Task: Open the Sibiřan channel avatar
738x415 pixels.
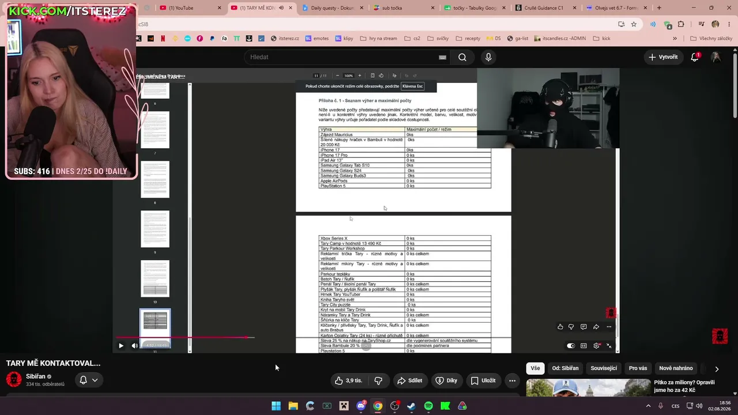Action: [x=14, y=379]
